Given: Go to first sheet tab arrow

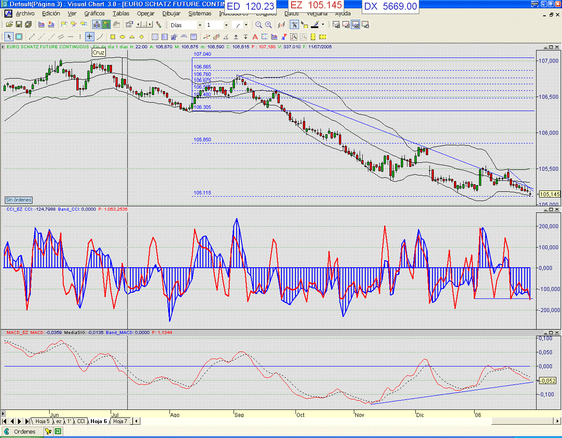Looking at the screenshot, I should coord(5,421).
